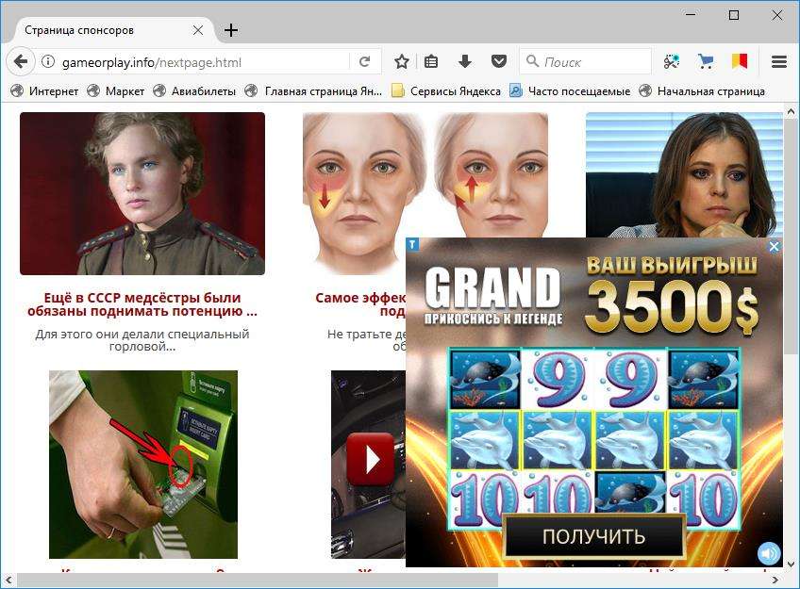The width and height of the screenshot is (800, 589).
Task: Expand the Часто посещаемые bookmark folder
Action: pos(570,91)
